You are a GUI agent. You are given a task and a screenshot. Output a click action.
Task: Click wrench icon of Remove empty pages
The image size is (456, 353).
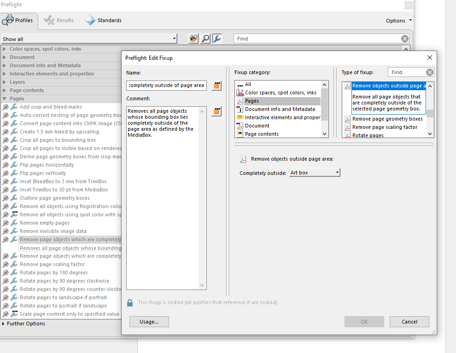(14, 223)
